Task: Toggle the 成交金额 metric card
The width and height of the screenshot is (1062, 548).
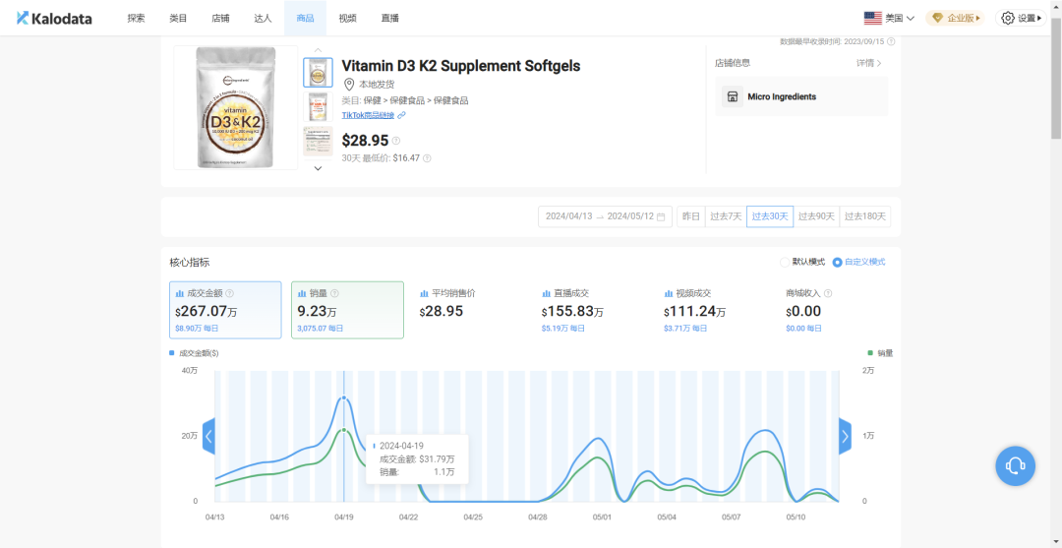Action: 225,310
